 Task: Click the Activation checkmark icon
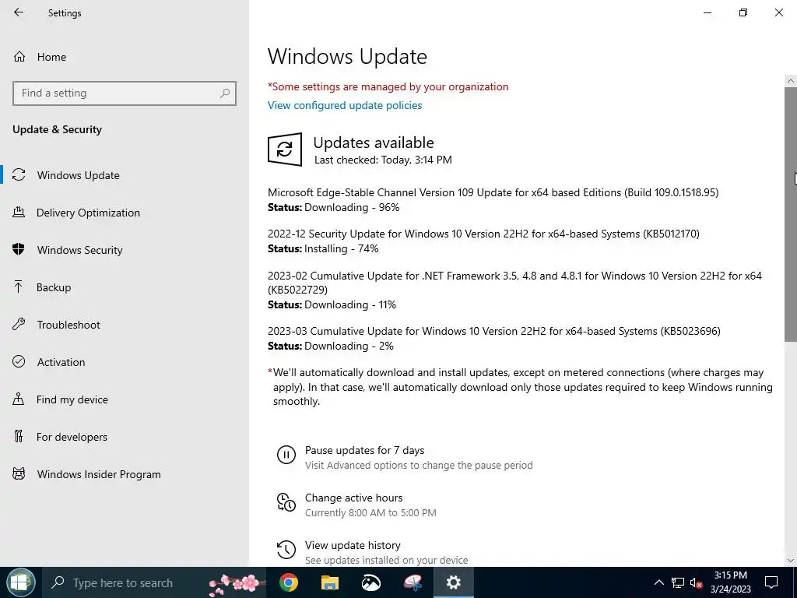click(x=19, y=361)
